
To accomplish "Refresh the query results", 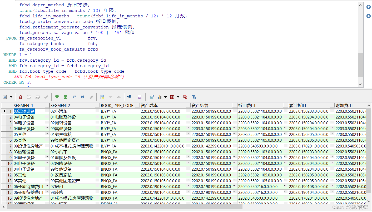I will pyautogui.click(x=74, y=97).
